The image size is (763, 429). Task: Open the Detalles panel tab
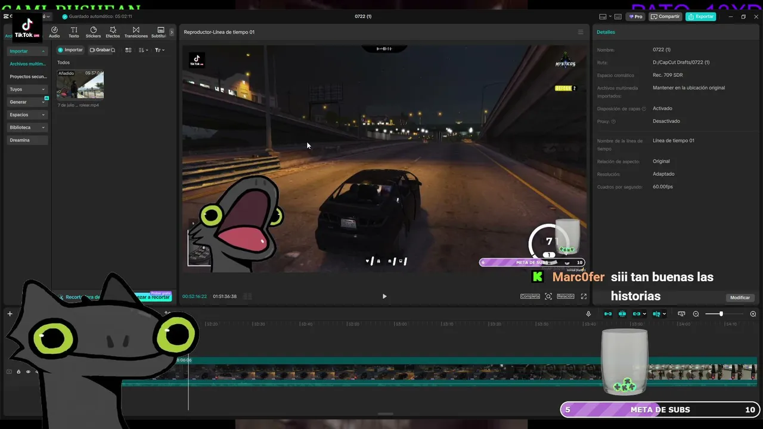(606, 32)
